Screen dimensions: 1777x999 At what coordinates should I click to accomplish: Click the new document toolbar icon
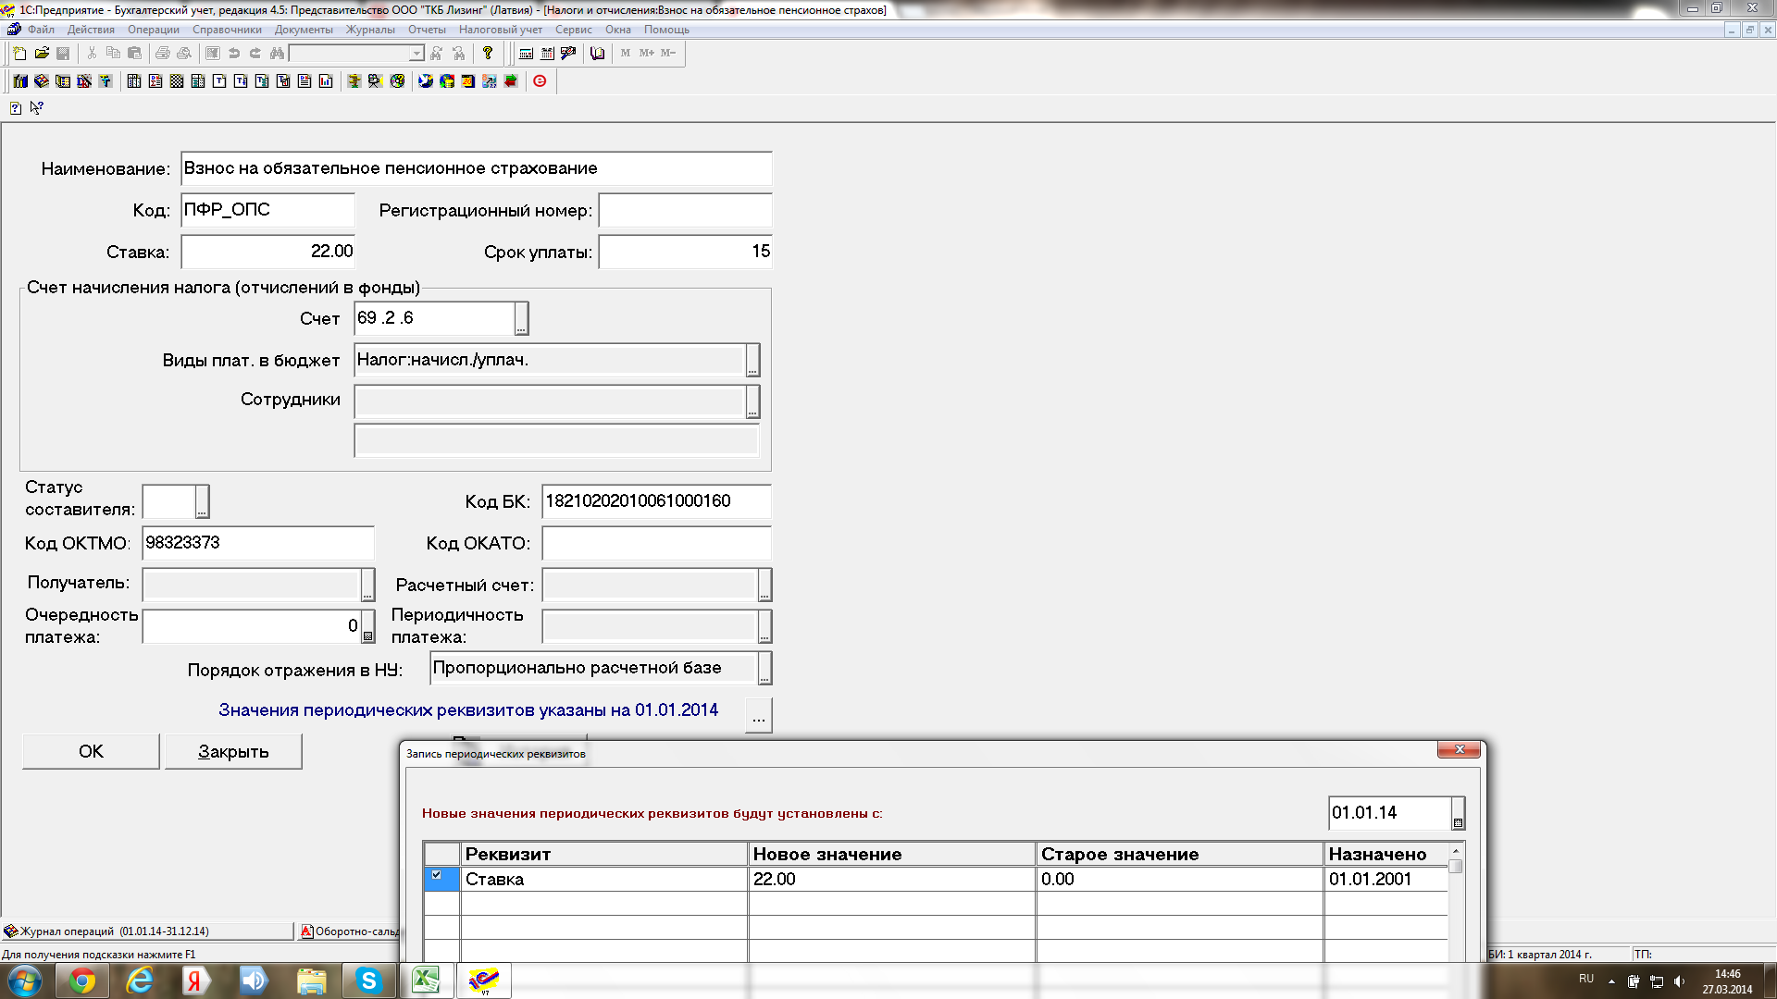pos(19,54)
